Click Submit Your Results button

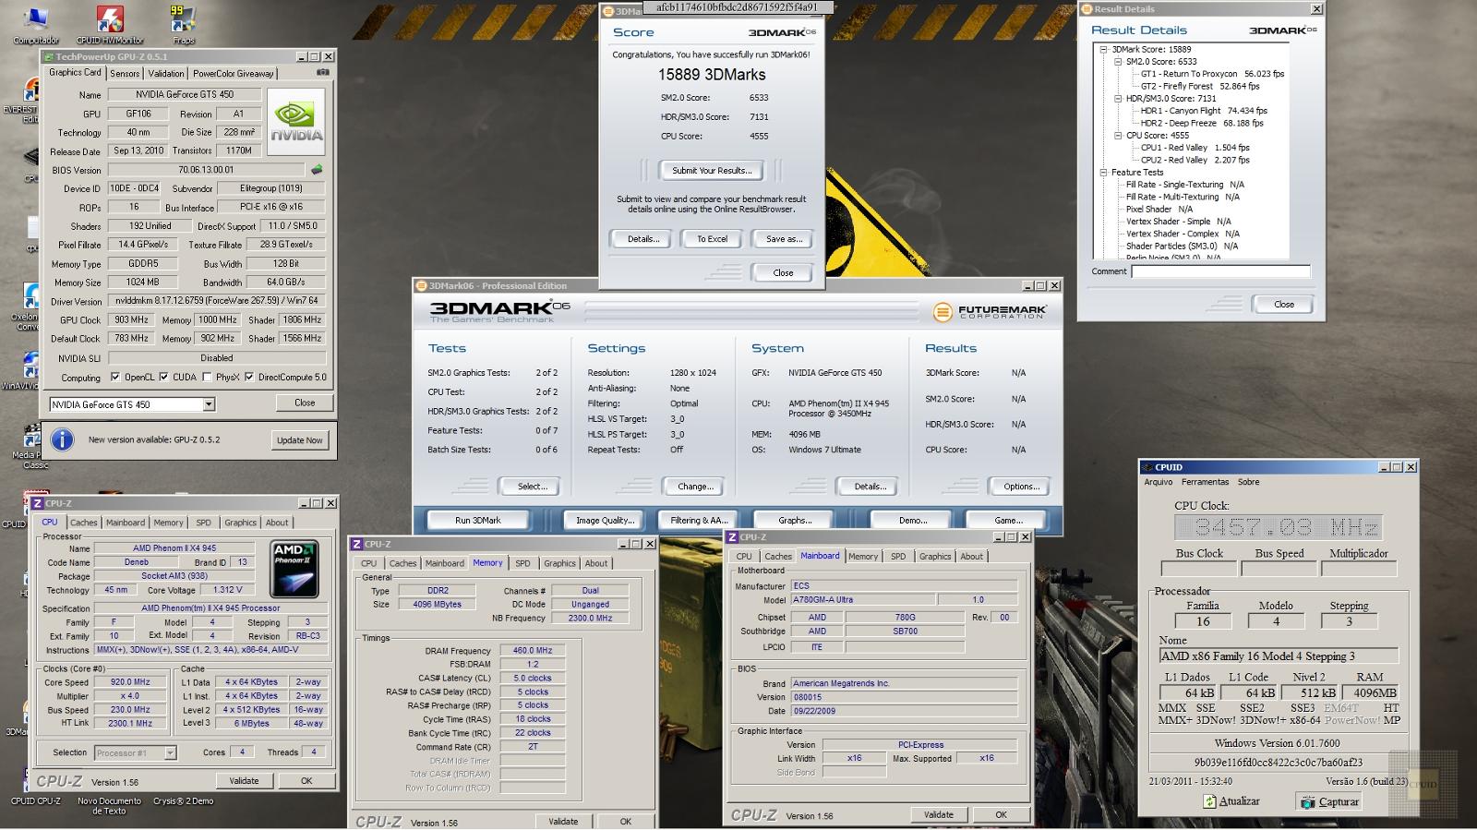click(x=711, y=171)
